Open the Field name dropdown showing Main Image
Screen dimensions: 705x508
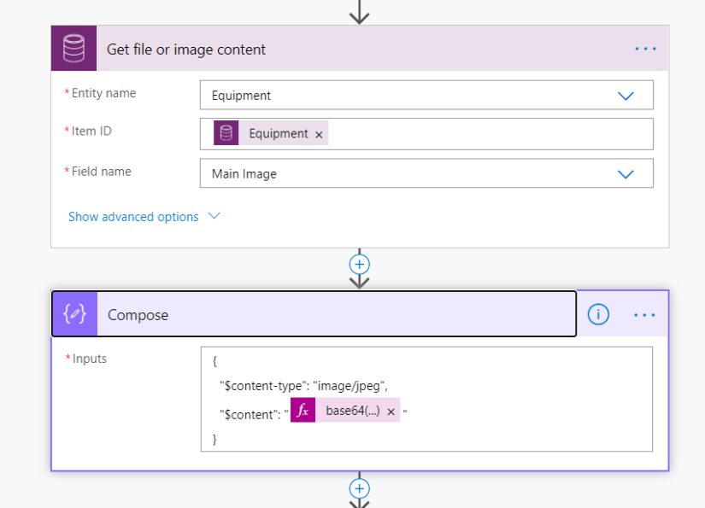(625, 173)
